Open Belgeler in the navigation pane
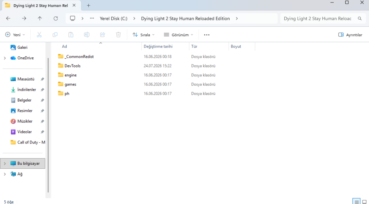369x204 pixels. coord(24,100)
